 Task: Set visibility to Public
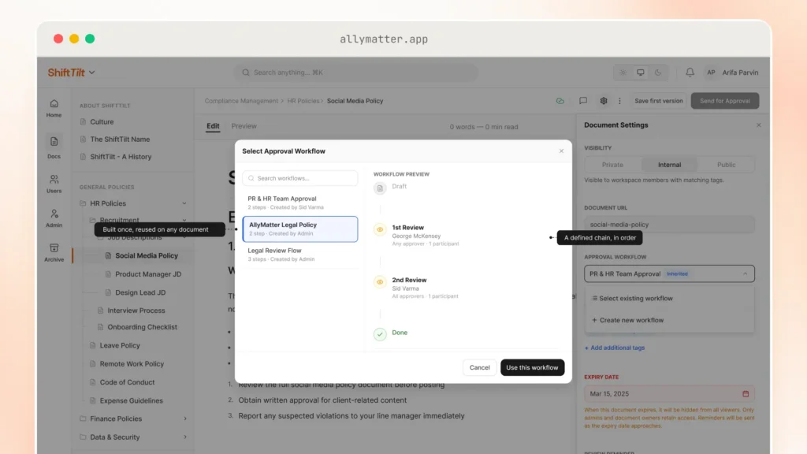click(x=726, y=165)
